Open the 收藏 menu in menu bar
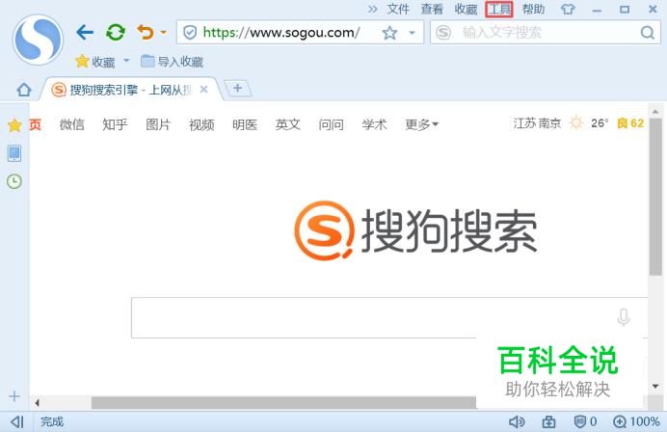Screen dimensions: 667x432 pos(466,9)
